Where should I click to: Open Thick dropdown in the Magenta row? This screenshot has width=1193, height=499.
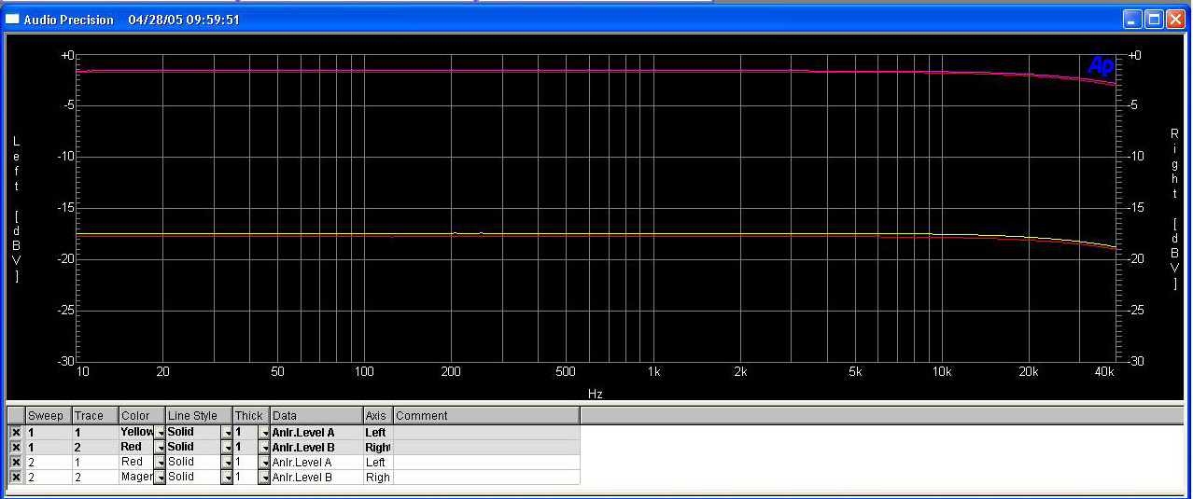(x=263, y=478)
